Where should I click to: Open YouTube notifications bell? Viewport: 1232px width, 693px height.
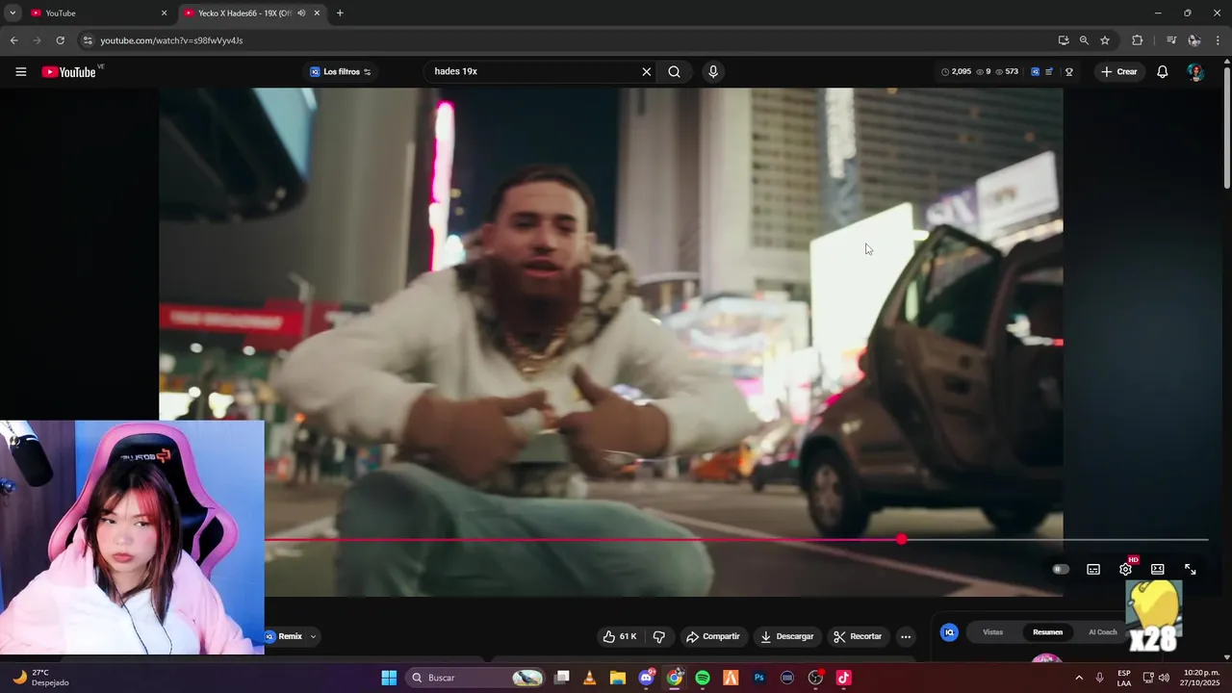1162,72
